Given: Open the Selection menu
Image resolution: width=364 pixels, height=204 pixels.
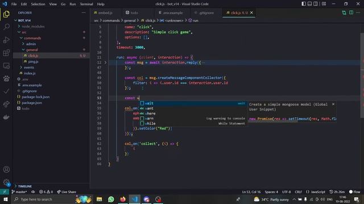Looking at the screenshot, I should [x=38, y=4].
